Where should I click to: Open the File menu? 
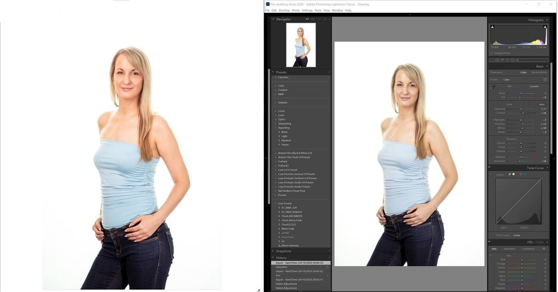tap(267, 11)
